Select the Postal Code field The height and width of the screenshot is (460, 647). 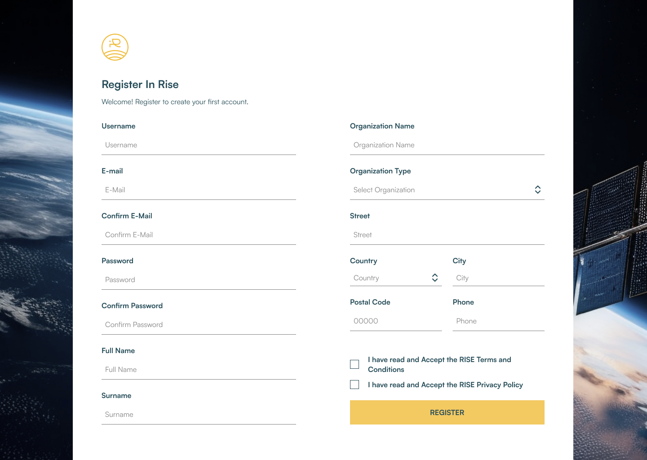click(x=395, y=321)
